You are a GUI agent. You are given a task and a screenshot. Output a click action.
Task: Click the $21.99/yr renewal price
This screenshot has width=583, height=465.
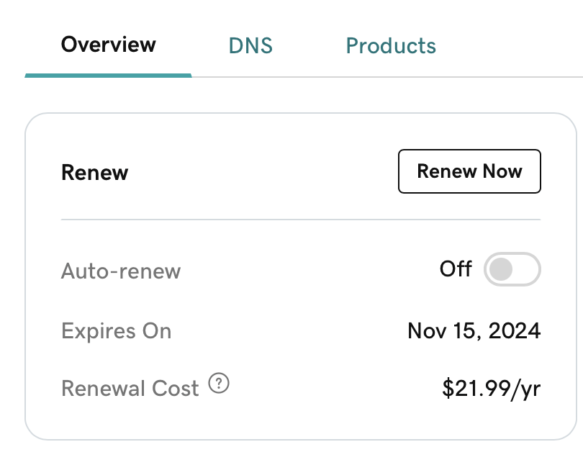pyautogui.click(x=491, y=389)
